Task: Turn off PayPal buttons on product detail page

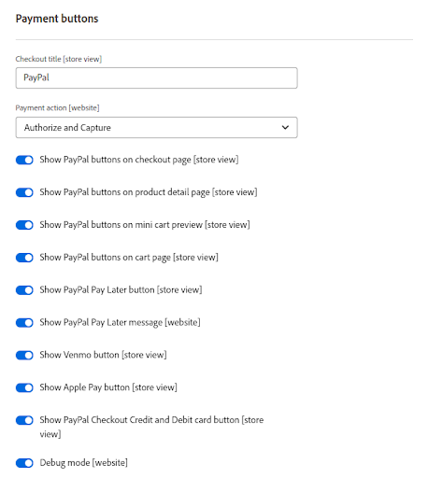Action: (x=24, y=192)
